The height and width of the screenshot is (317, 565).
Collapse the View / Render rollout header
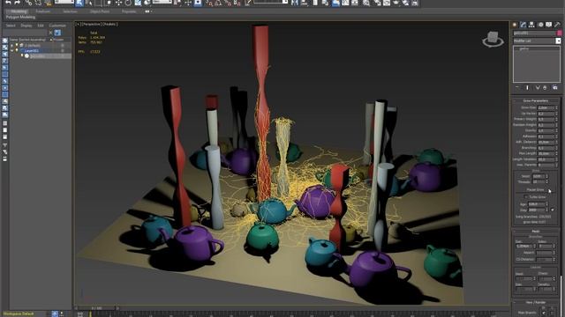tap(536, 302)
